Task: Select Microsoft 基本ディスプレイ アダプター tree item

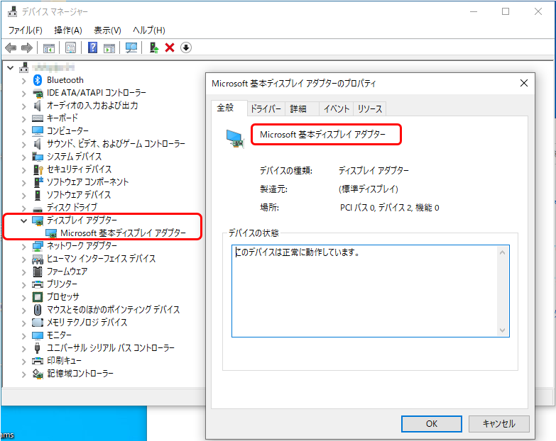Action: pos(123,233)
